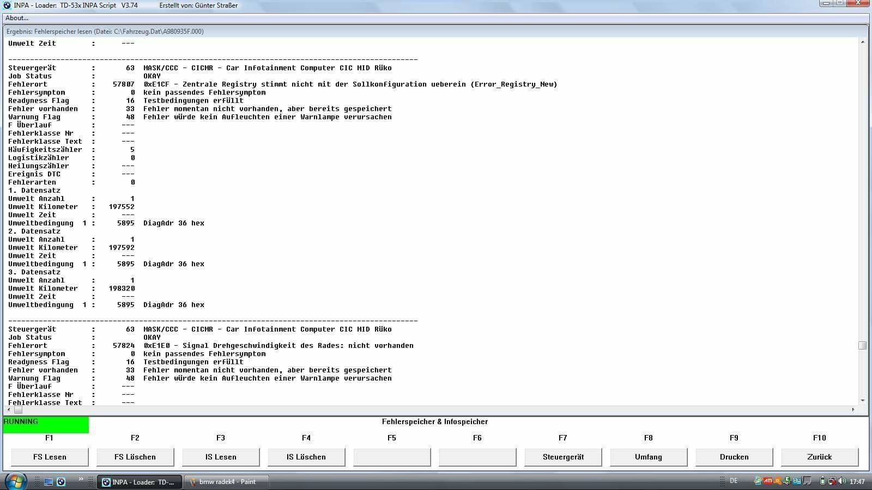Print results with Drucken button
Viewport: 872px width, 490px height.
[x=734, y=457]
